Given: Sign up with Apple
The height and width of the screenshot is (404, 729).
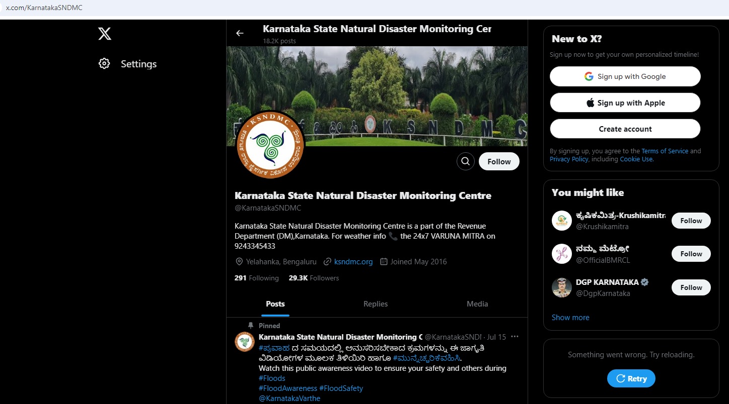Looking at the screenshot, I should point(625,103).
